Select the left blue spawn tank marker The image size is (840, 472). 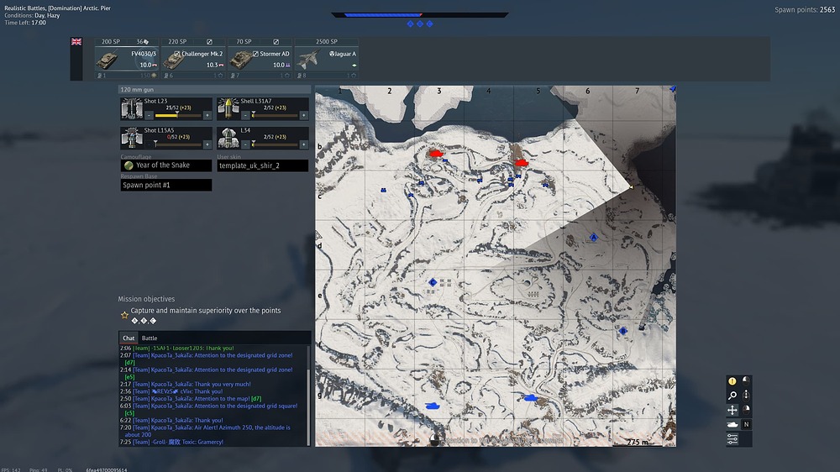(433, 406)
